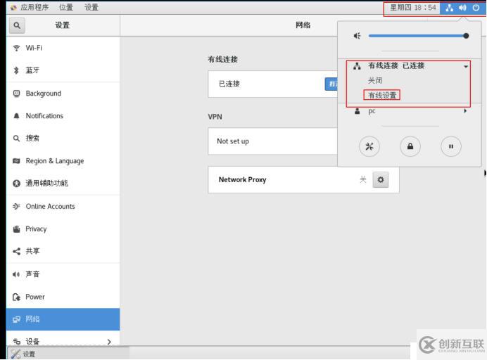Select 通用辅助功能 label
Screen dimensions: 487x360
point(46,184)
